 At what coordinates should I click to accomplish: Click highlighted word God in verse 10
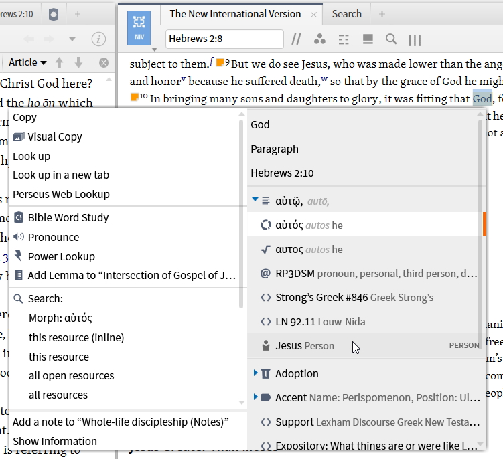tap(482, 99)
